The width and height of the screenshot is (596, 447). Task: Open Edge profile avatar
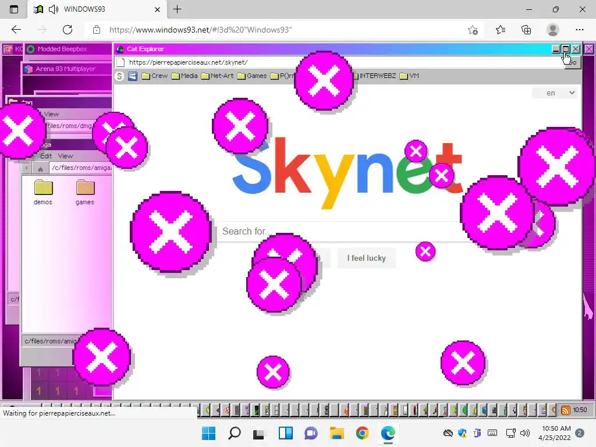553,30
